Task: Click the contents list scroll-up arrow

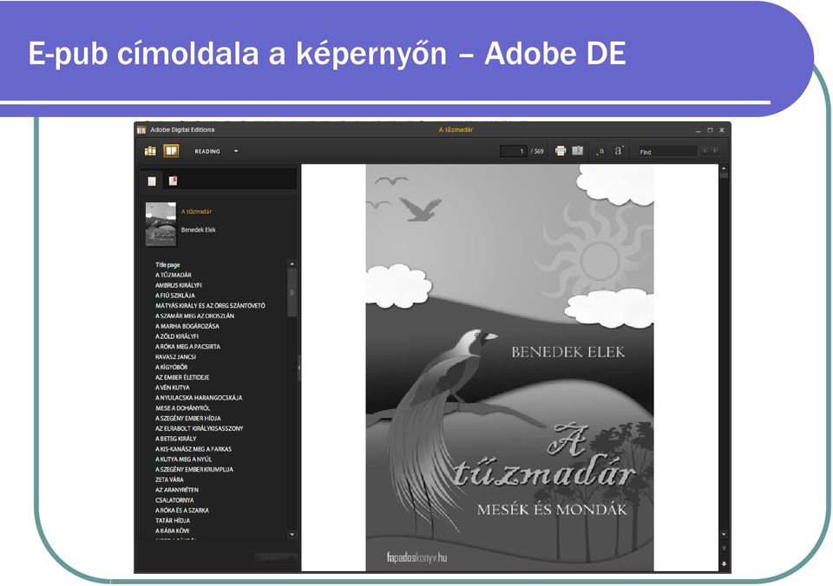Action: click(292, 264)
